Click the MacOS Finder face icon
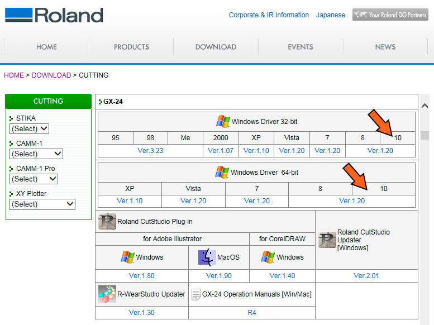This screenshot has height=325, width=434. [x=207, y=257]
